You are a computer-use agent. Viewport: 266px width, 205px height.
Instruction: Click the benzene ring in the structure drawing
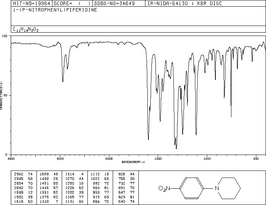pyautogui.click(x=192, y=188)
